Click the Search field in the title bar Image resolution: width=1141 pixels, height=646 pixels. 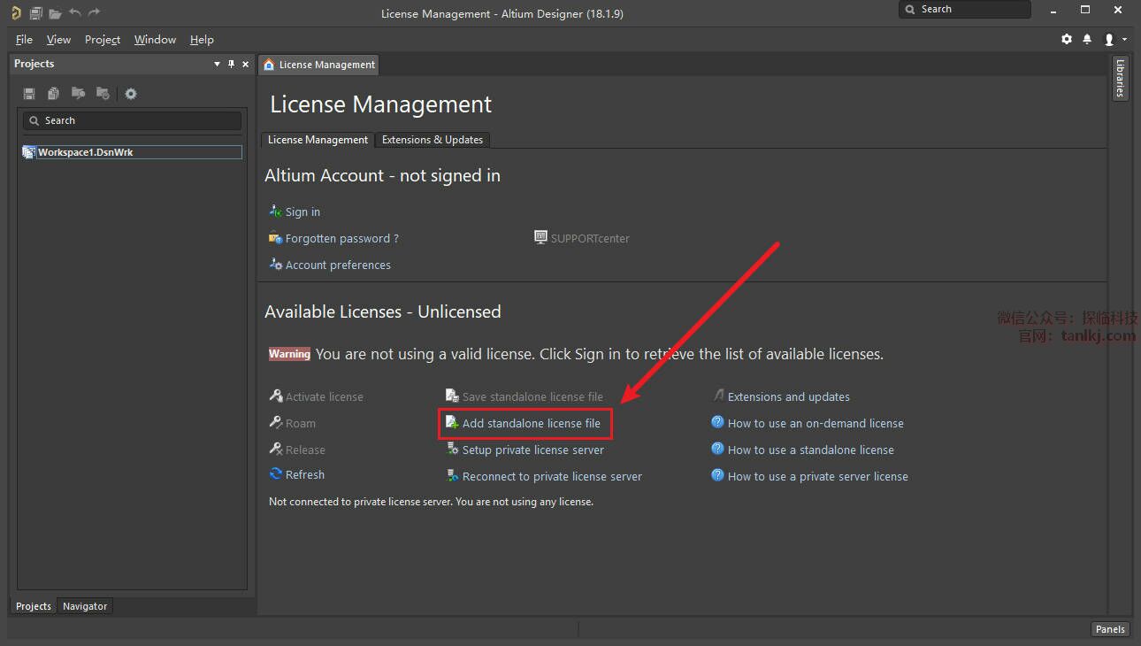pyautogui.click(x=965, y=10)
